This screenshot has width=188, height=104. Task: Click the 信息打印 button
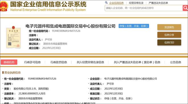[x=169, y=42]
